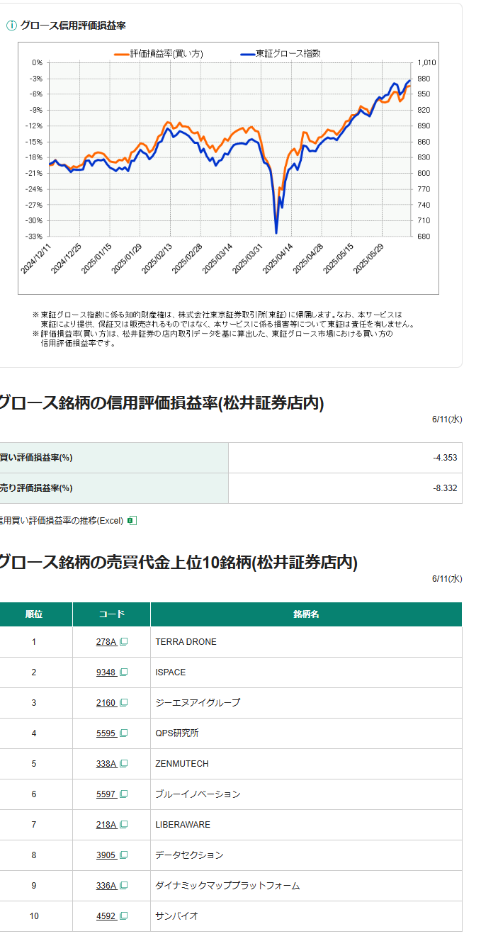481x946 pixels.
Task: Click the copy icon next to code 278A
Action: pyautogui.click(x=124, y=642)
